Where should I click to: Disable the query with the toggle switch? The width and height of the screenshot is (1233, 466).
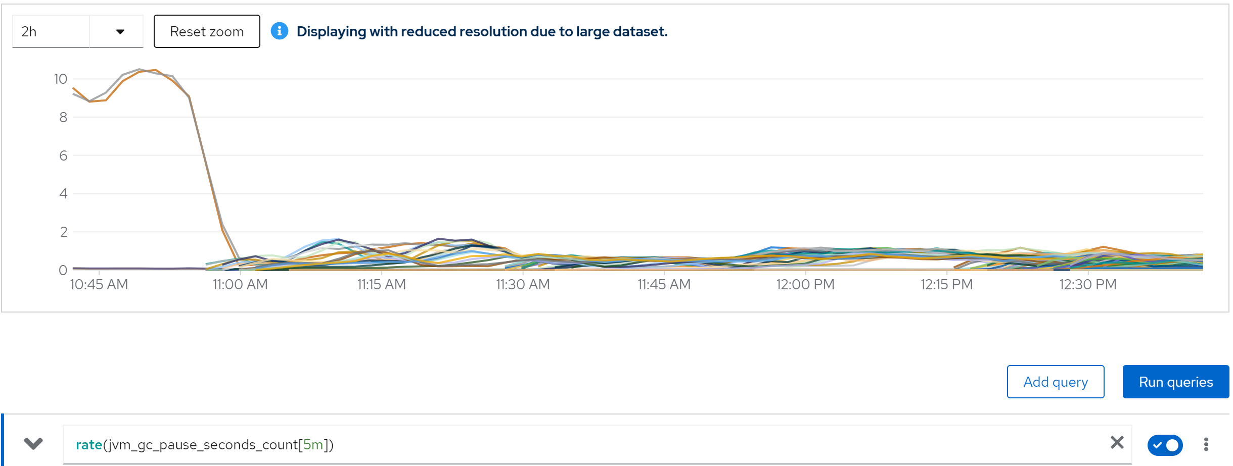[x=1165, y=445]
